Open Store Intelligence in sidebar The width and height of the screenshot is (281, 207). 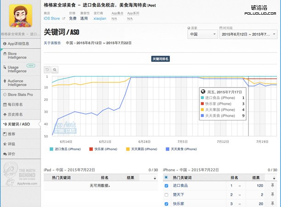point(20,55)
